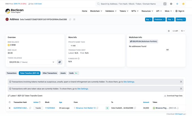Copy the transaction hash
This screenshot has width=192, height=116.
pos(30,108)
